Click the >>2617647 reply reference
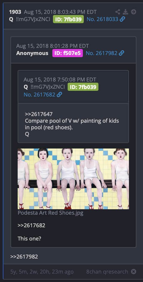Viewport: 143px width, 282px height. click(39, 114)
